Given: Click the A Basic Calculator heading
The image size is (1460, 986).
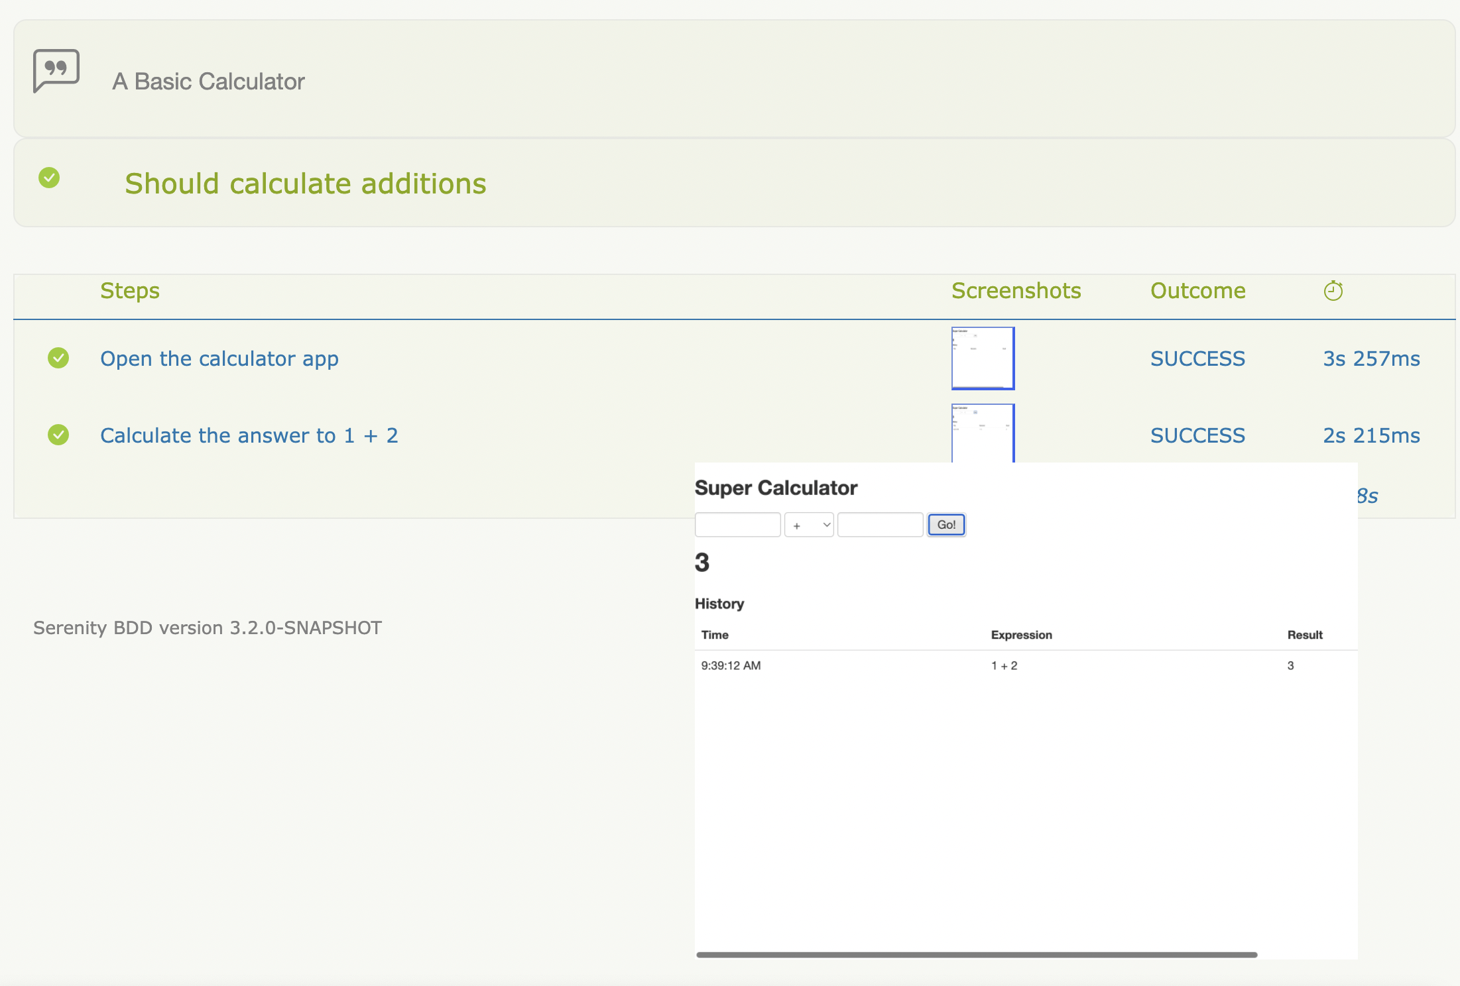Looking at the screenshot, I should [208, 82].
